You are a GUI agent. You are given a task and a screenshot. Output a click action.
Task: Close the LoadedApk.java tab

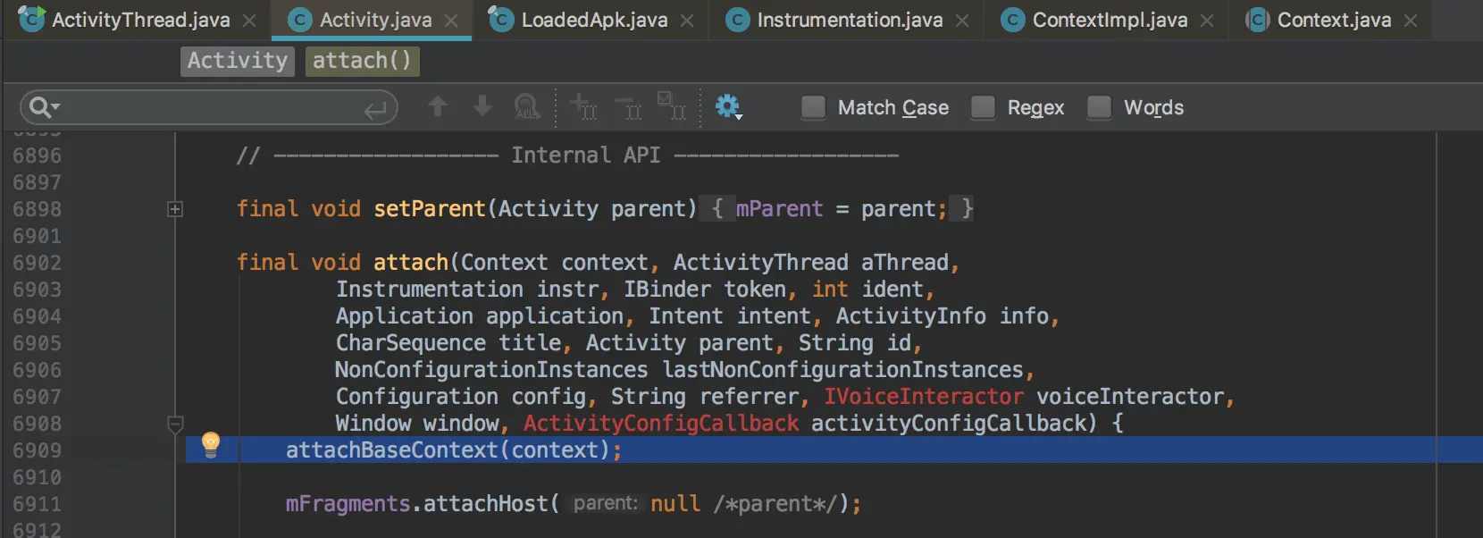click(687, 21)
